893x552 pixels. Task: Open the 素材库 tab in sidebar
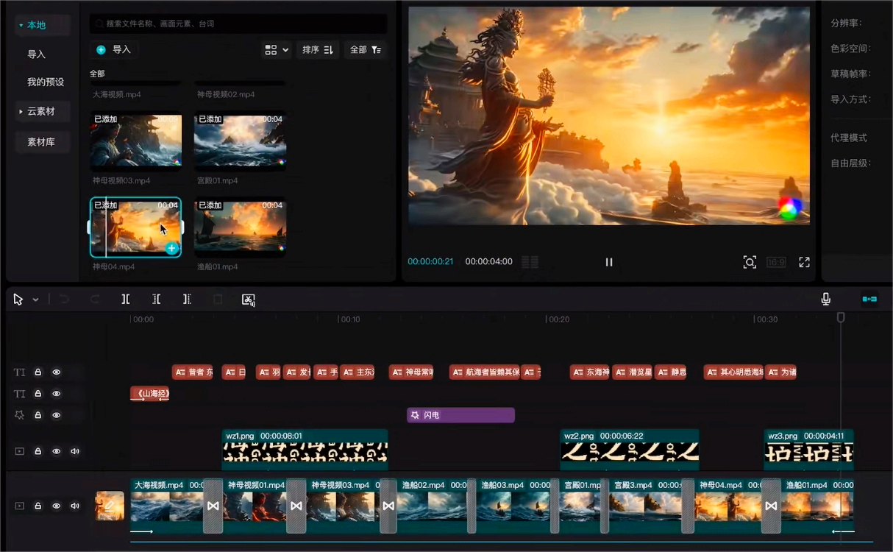click(41, 142)
